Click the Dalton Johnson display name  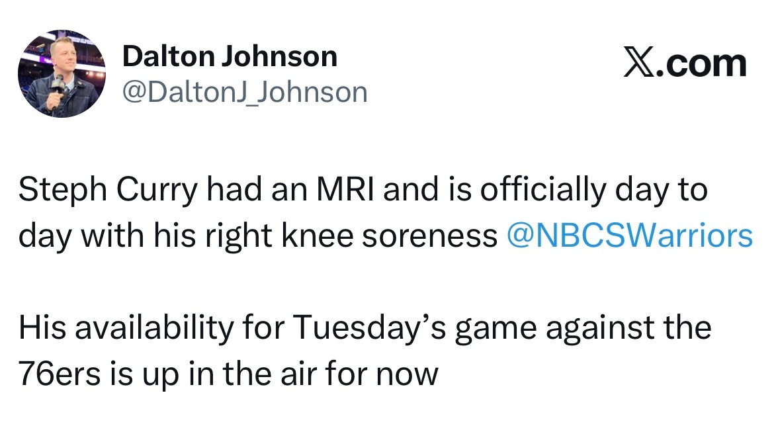click(x=230, y=58)
